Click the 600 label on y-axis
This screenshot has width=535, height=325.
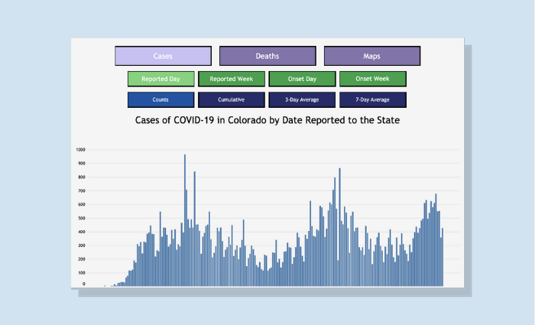[x=80, y=204]
